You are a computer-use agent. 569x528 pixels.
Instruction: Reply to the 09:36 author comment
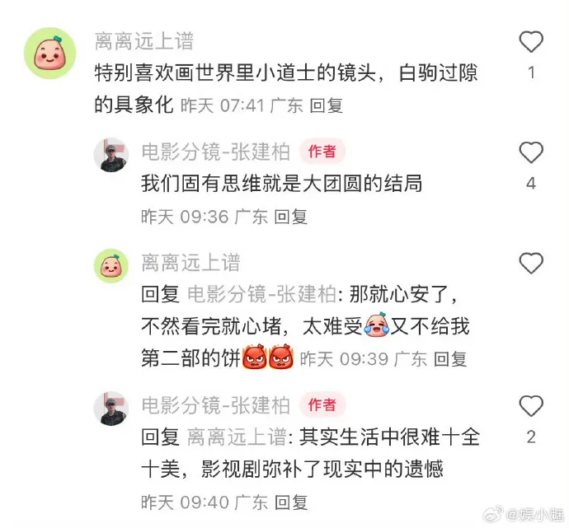click(x=290, y=217)
